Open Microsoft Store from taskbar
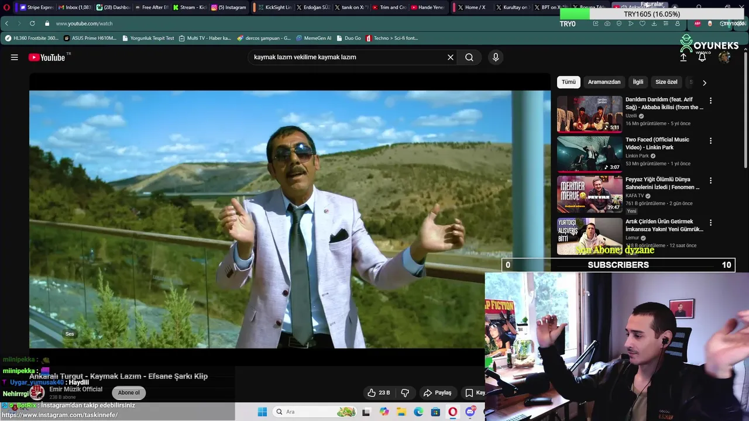This screenshot has width=749, height=421. coord(435,412)
